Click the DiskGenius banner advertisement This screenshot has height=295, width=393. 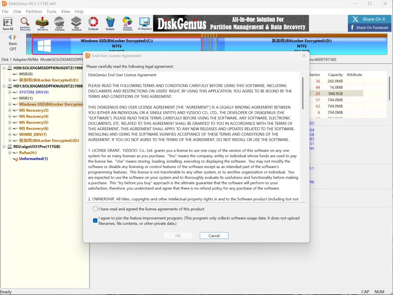231,23
